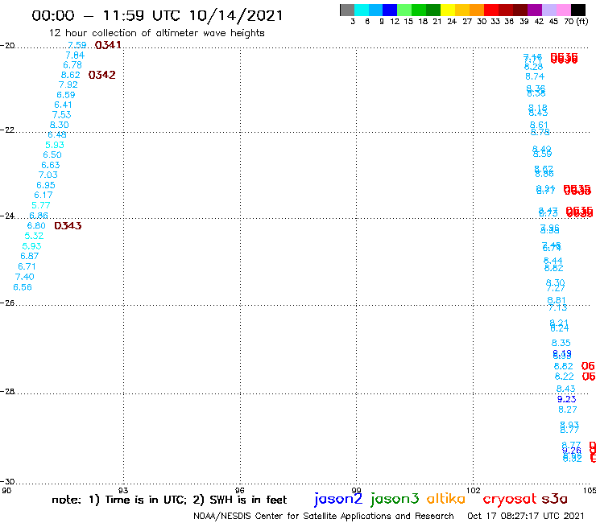Click the purple 42 ft legend swatch

535,10
